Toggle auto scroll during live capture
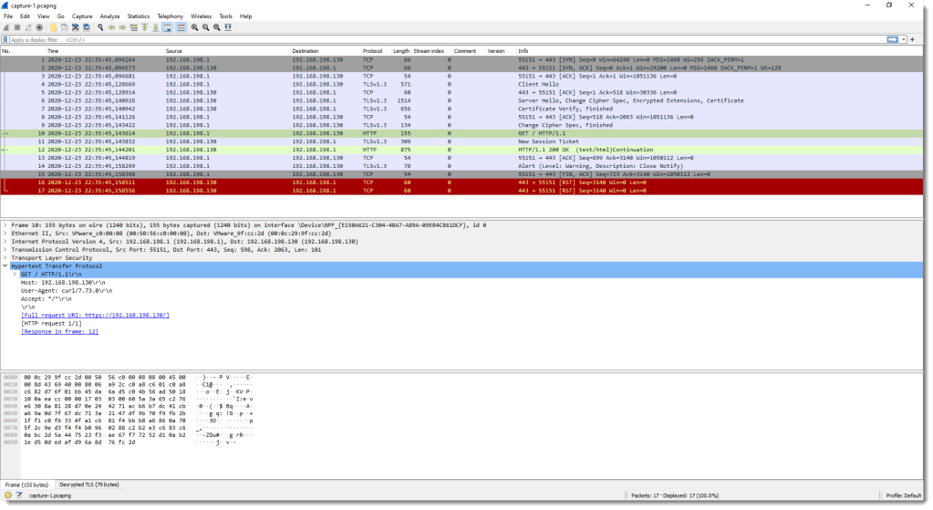The width and height of the screenshot is (933, 510). [x=170, y=27]
